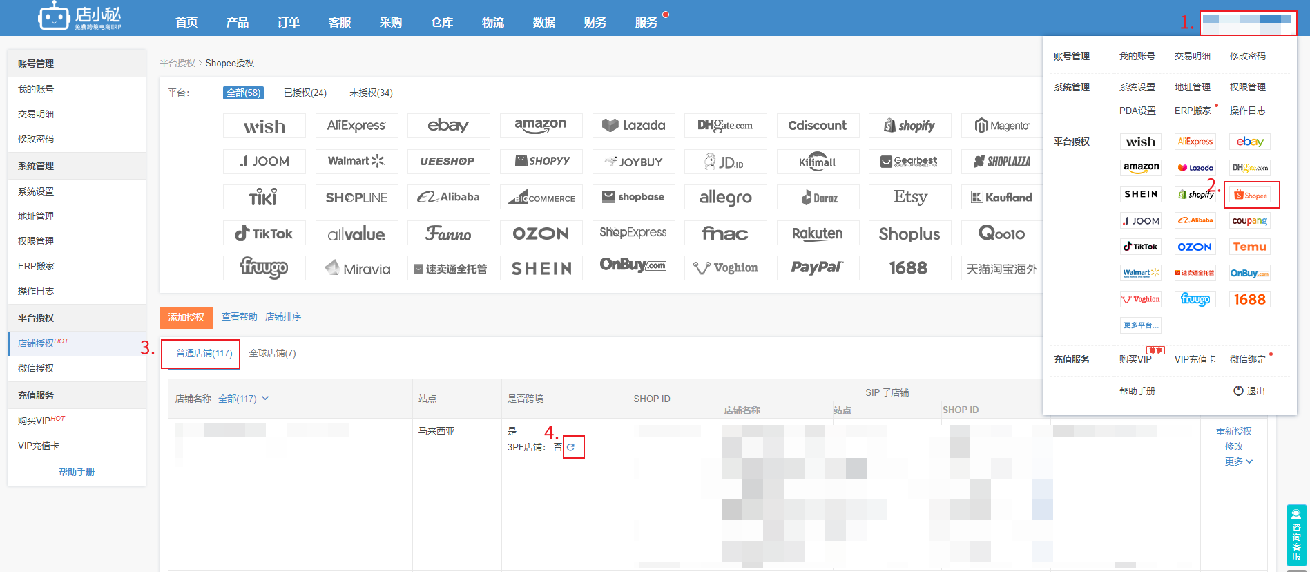Image resolution: width=1310 pixels, height=572 pixels.
Task: Click the Temu logo in account dropdown
Action: point(1250,247)
